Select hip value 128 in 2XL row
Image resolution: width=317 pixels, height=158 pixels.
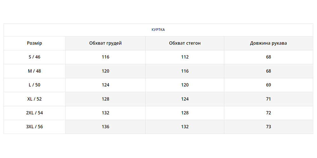[185, 113]
